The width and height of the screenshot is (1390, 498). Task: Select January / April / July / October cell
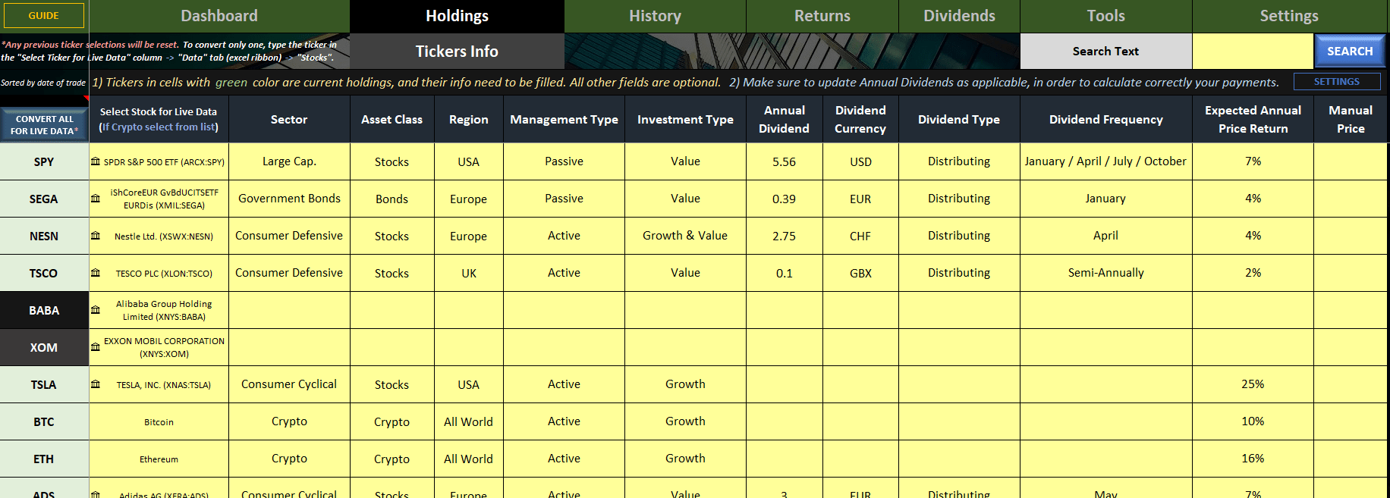pyautogui.click(x=1105, y=161)
